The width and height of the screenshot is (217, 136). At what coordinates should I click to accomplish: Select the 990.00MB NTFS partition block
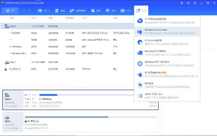tap(153, 106)
